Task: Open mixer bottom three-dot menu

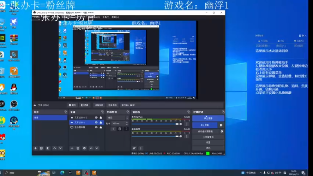Action: click(141, 148)
